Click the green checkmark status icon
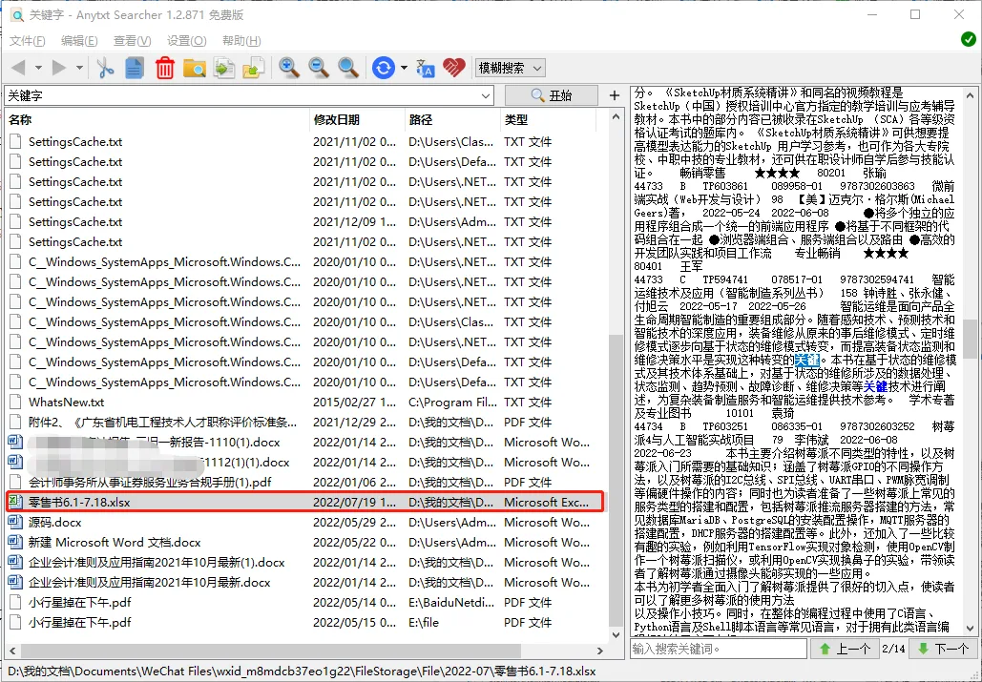The image size is (982, 682). (969, 39)
